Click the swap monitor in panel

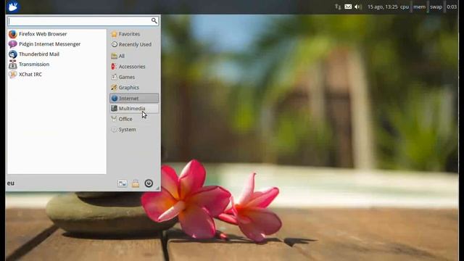pos(436,7)
